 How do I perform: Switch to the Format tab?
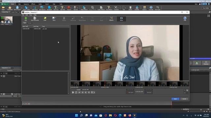click(x=29, y=23)
